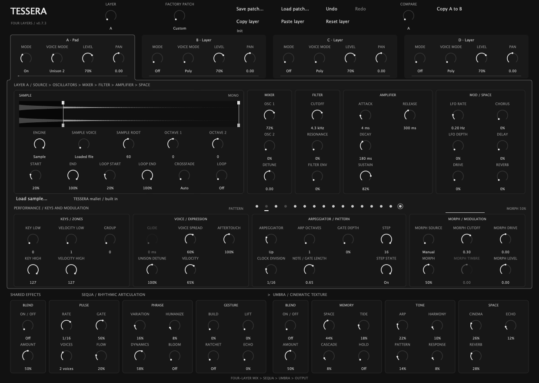
Task: Click the OCTAVE 2 knob
Action: 218,144
